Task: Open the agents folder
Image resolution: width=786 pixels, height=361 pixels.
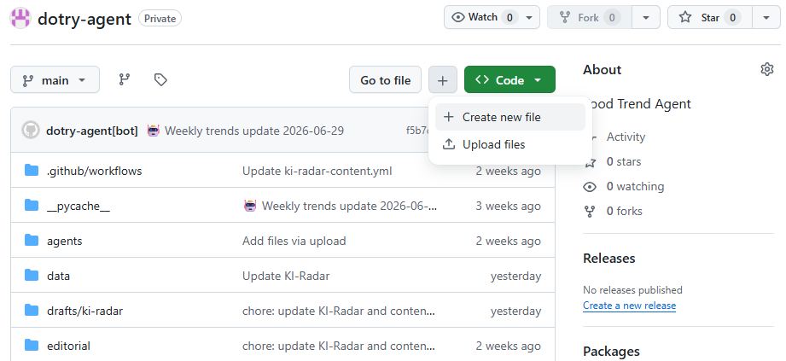Action: pos(64,241)
